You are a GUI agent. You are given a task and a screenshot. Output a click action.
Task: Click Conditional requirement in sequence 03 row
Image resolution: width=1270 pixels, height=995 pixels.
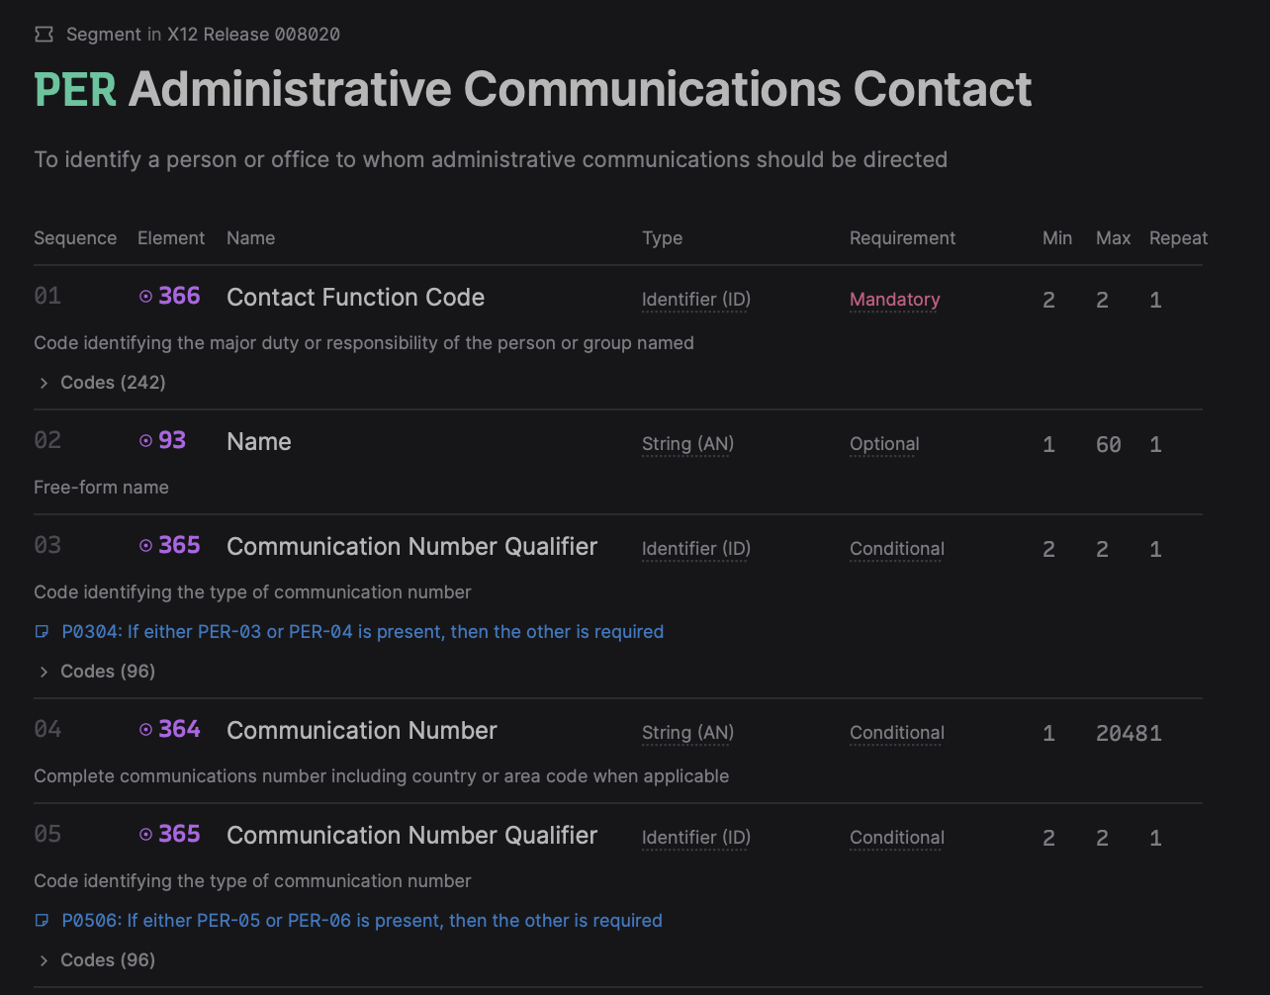tap(897, 549)
